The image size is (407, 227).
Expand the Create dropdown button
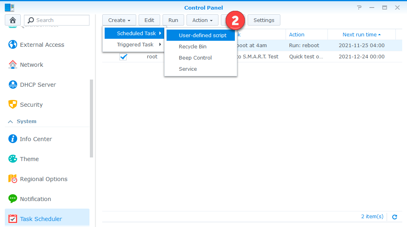coord(119,20)
